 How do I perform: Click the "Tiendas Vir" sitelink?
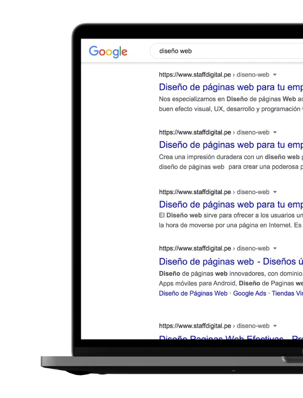coord(287,293)
